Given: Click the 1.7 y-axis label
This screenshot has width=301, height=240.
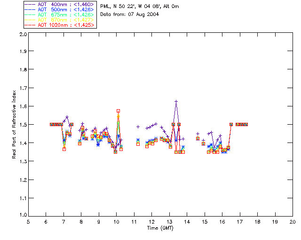Looking at the screenshot, I should click(23, 88).
